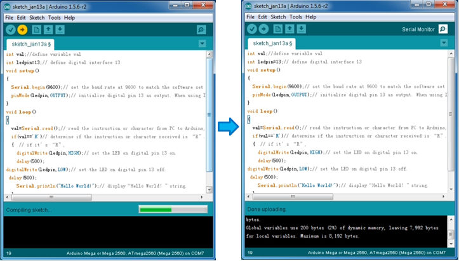Click line number 19 in left window
The height and width of the screenshot is (261, 459).
pyautogui.click(x=9, y=253)
